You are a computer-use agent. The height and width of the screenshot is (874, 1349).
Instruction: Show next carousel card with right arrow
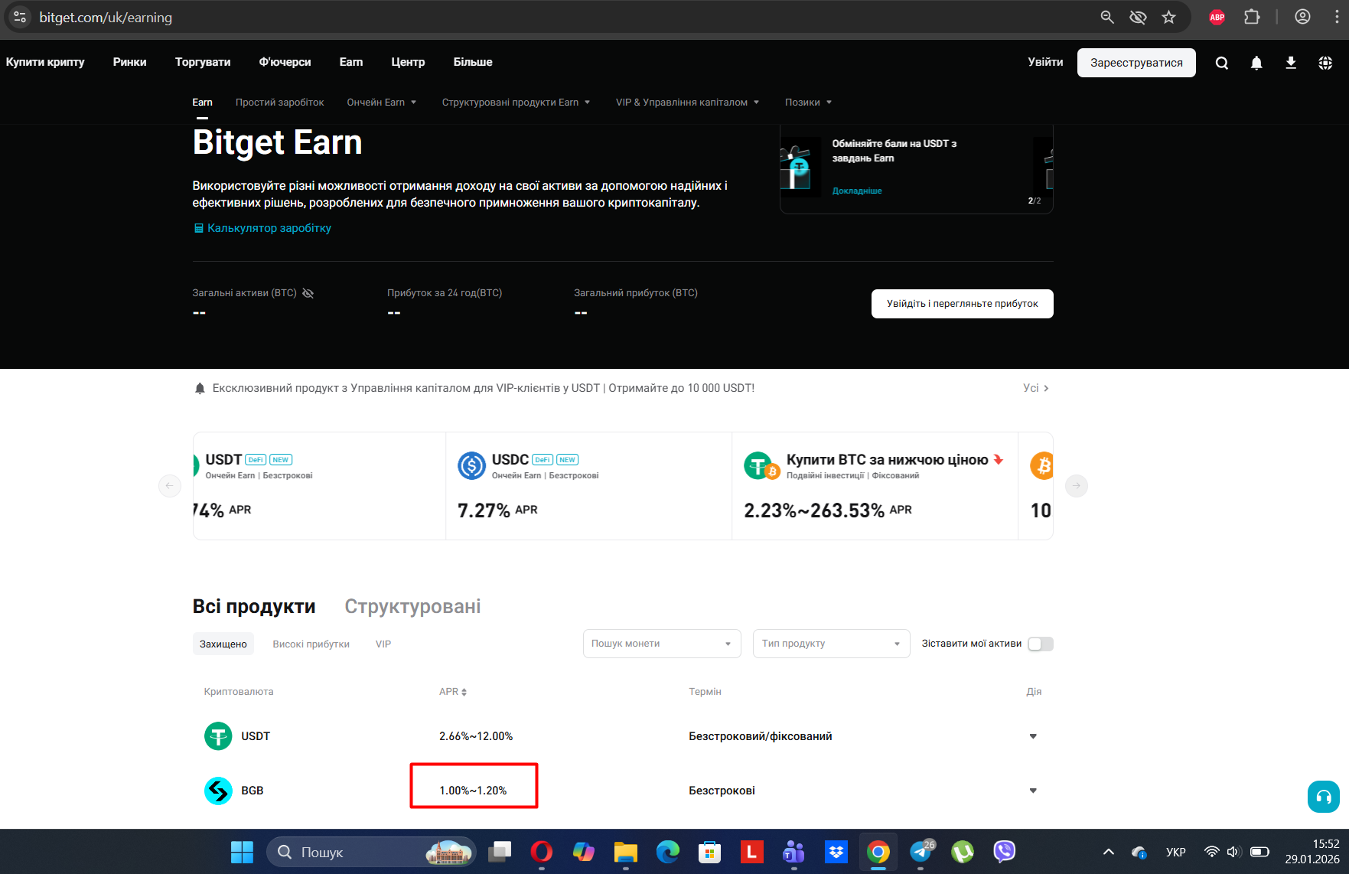point(1077,485)
